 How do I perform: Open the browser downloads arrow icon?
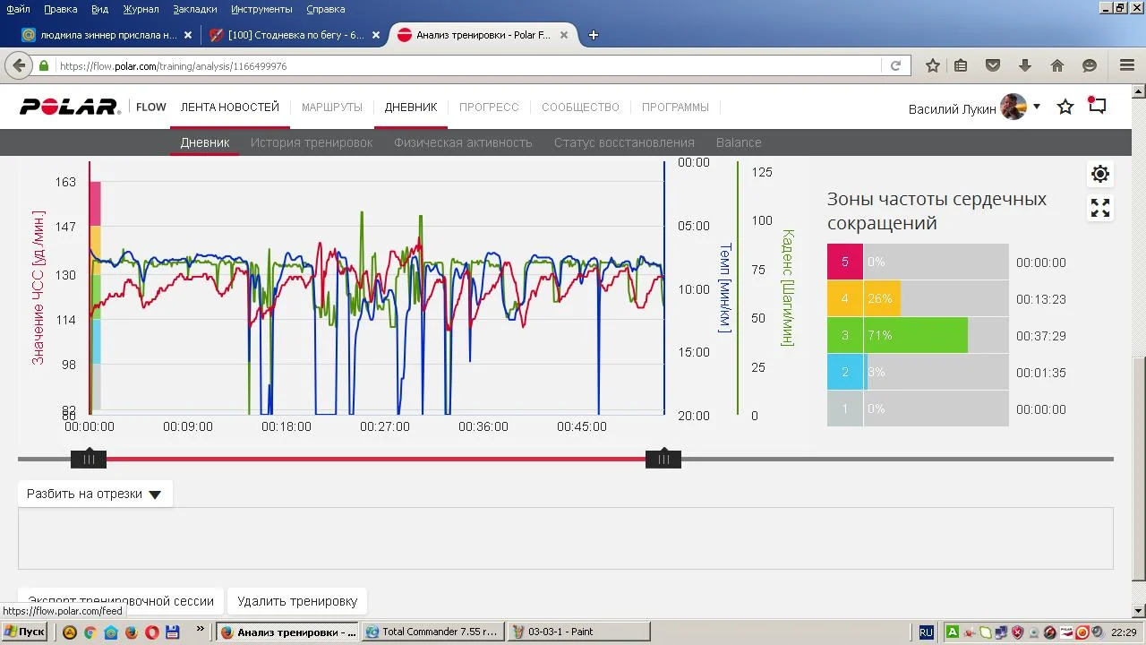1025,65
